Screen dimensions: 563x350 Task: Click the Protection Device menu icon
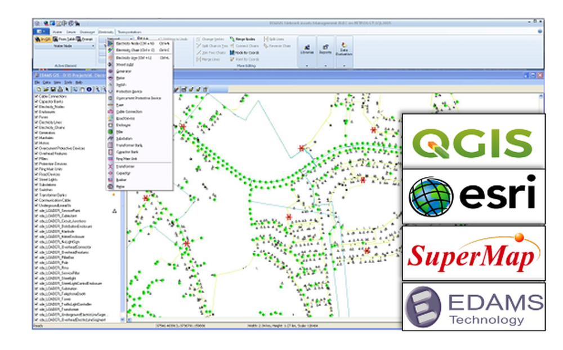click(x=110, y=91)
